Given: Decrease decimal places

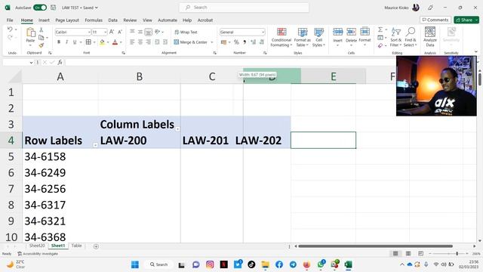Looking at the screenshot, I should 262,42.
